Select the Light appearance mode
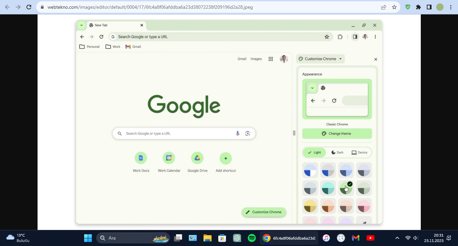The image size is (458, 246). [314, 152]
